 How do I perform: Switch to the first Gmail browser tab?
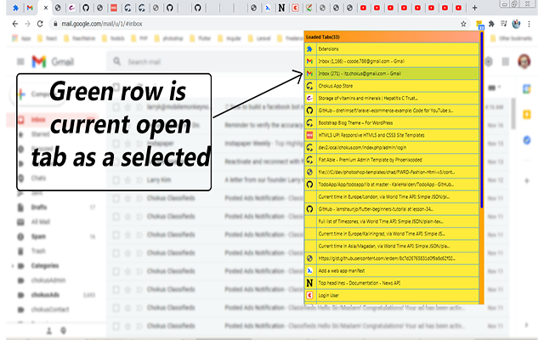point(30,8)
